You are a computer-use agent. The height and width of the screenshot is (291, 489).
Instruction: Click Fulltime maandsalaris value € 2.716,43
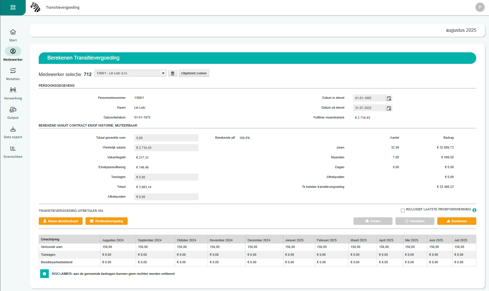362,118
